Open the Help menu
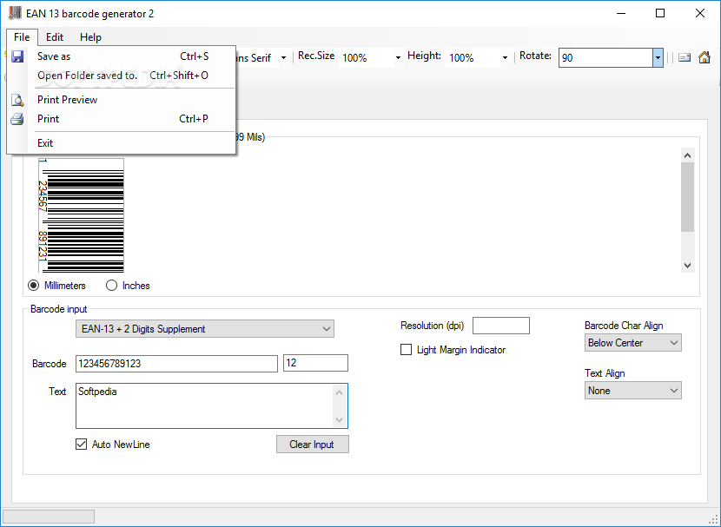The image size is (721, 527). 90,37
